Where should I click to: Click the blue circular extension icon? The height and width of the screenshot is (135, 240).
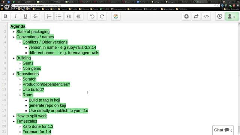[x=222, y=6]
